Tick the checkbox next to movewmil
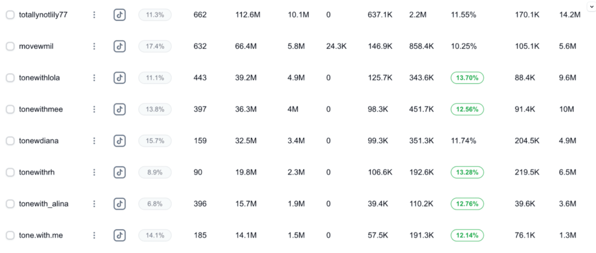This screenshot has width=596, height=253. [10, 46]
